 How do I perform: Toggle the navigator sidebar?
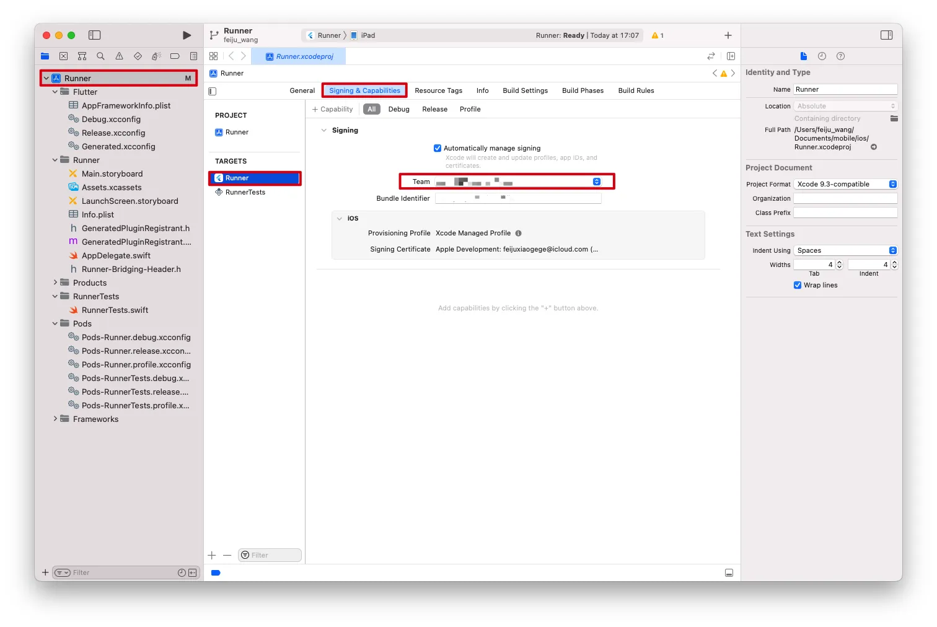tap(95, 35)
